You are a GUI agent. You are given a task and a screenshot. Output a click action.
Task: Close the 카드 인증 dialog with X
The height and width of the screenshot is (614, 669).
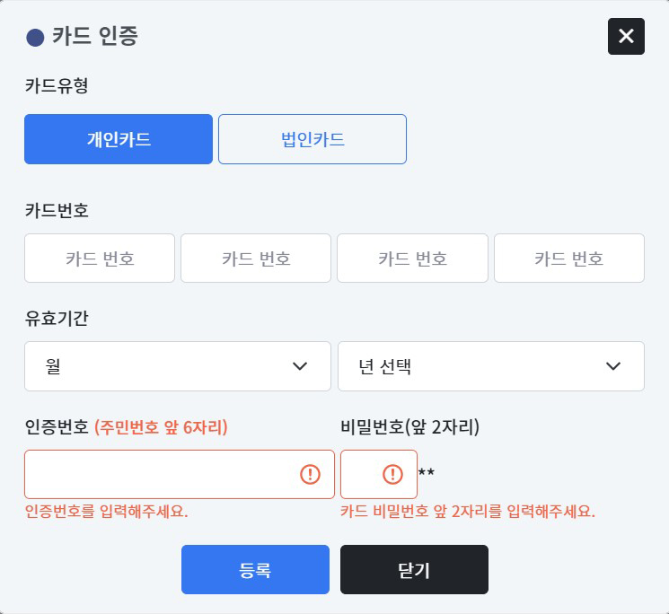(626, 36)
